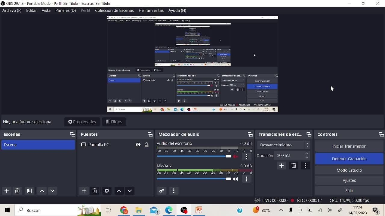Open the Filtros button
The height and width of the screenshot is (216, 385).
114,122
